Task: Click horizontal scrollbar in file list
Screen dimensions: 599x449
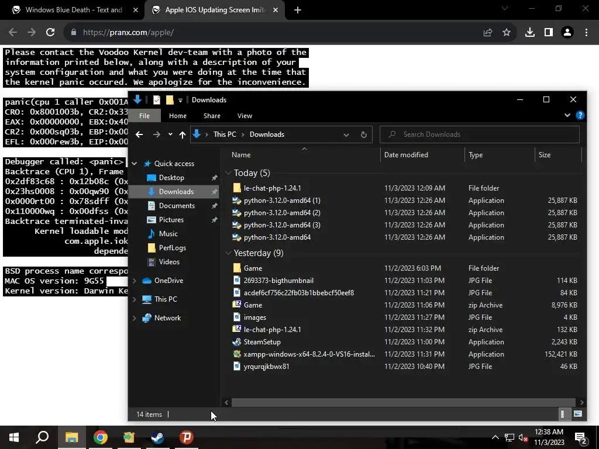Action: [403, 402]
